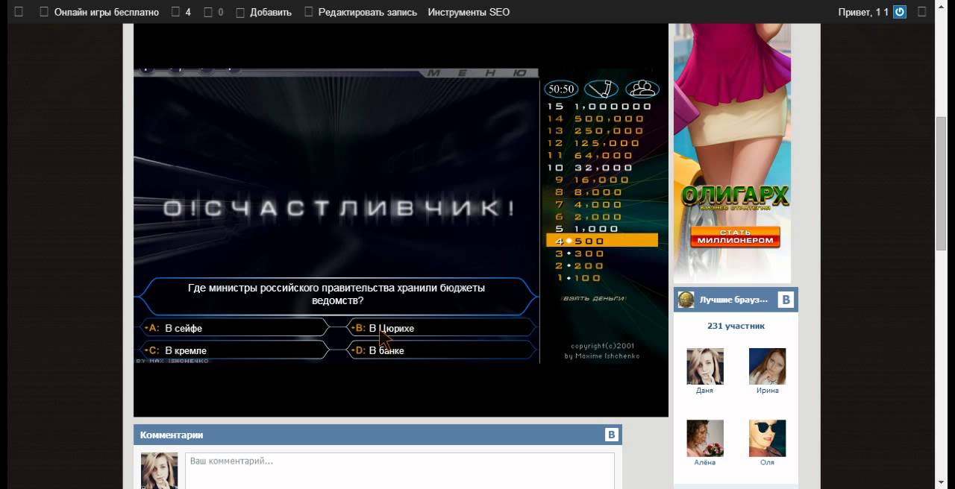Use the ask-the-audience lifeline
The image size is (955, 489).
[642, 89]
